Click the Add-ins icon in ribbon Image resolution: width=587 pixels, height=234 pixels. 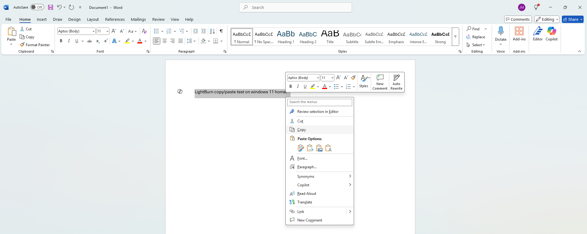(x=519, y=34)
